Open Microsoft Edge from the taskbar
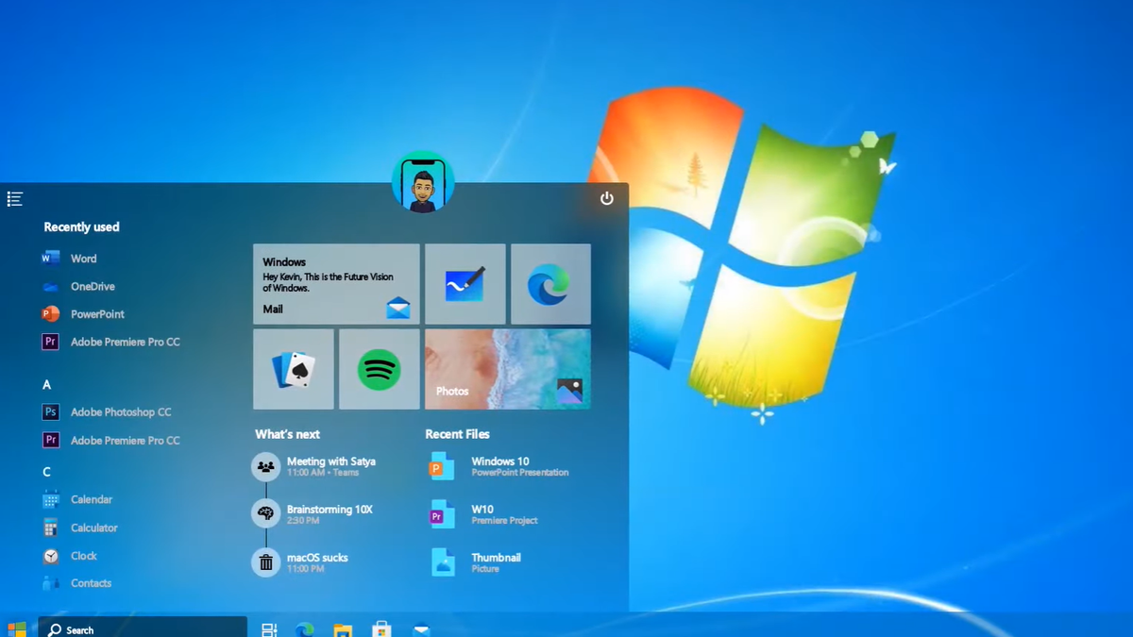This screenshot has height=637, width=1133. 305,629
